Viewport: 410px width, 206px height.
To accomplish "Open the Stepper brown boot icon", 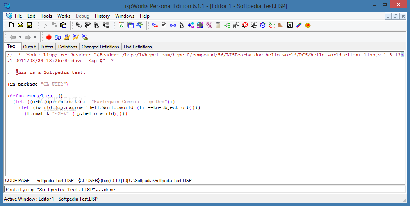I will [281, 25].
